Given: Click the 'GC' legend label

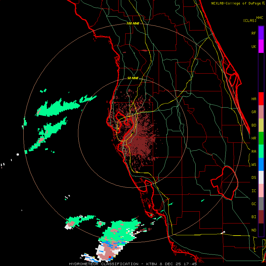Looking at the screenshot, I should (254, 204).
